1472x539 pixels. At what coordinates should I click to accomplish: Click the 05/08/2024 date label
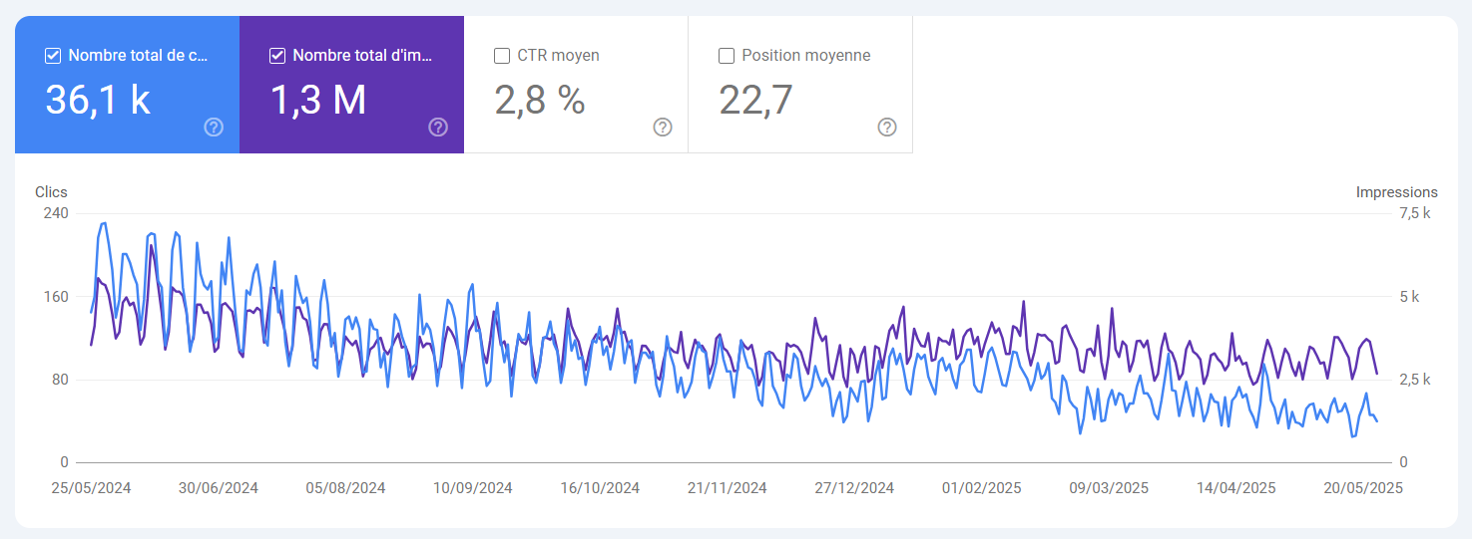click(345, 488)
